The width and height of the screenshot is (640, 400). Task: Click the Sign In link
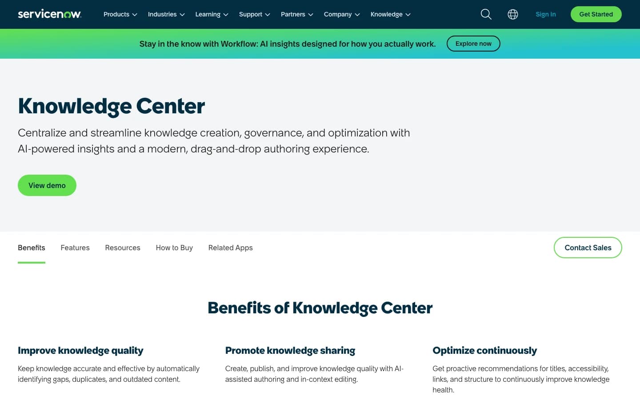point(546,14)
